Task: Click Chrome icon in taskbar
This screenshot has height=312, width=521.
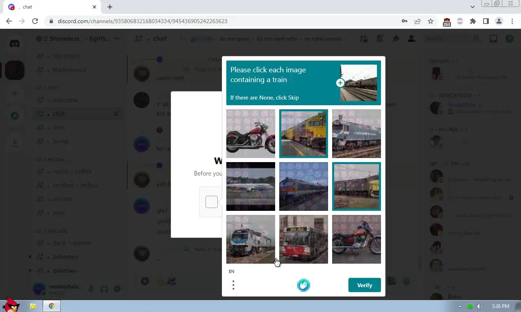Action: pyautogui.click(x=52, y=306)
